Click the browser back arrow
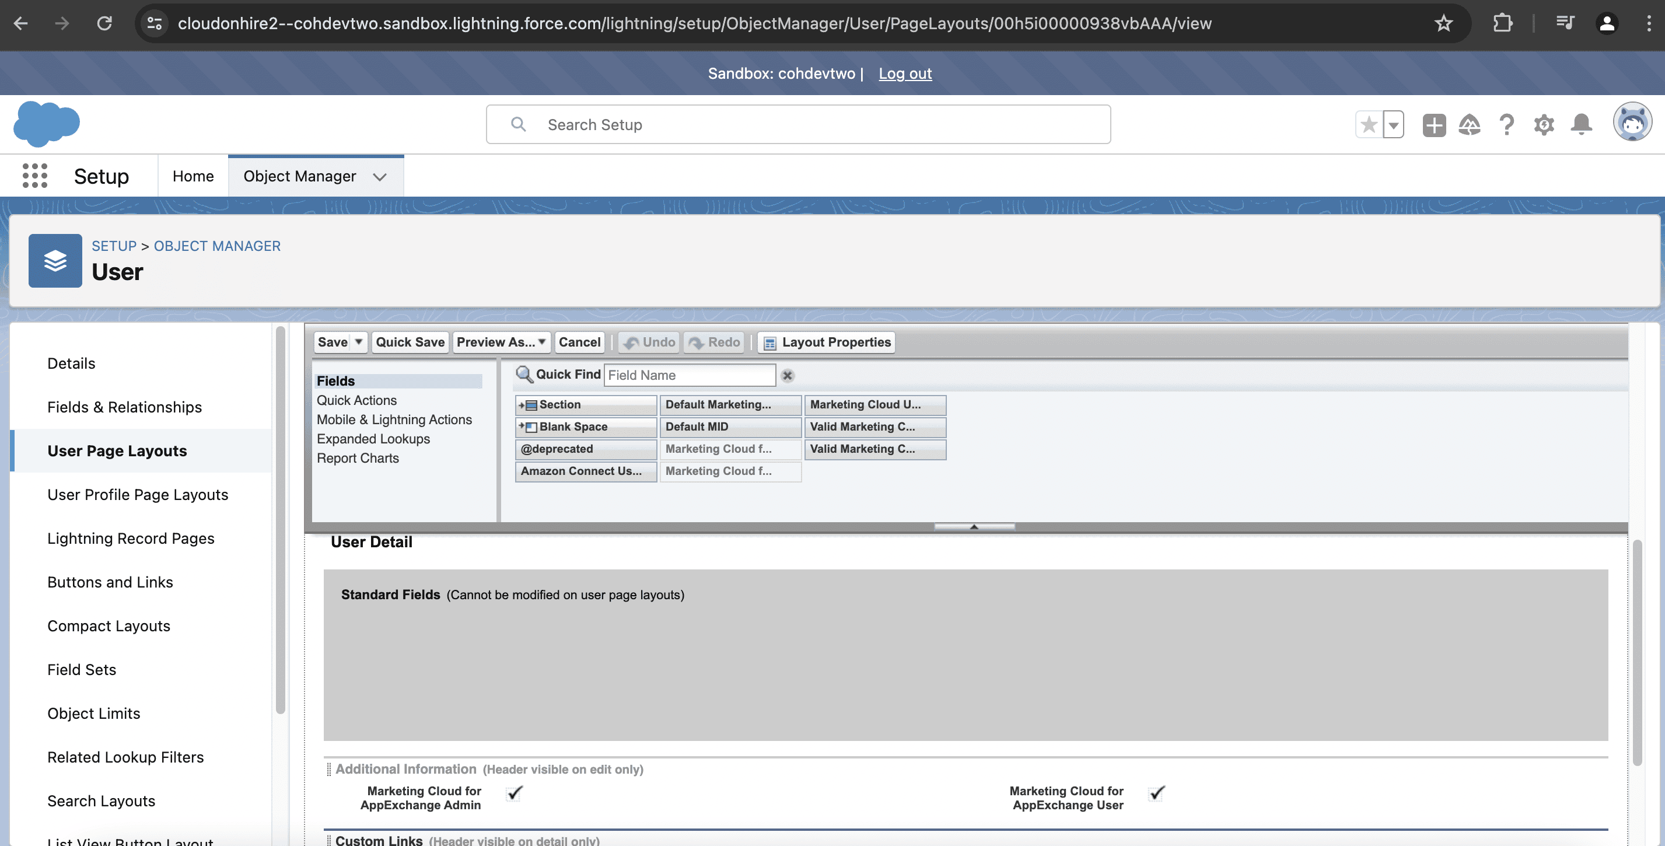Screen dimensions: 1665x846 coord(20,23)
